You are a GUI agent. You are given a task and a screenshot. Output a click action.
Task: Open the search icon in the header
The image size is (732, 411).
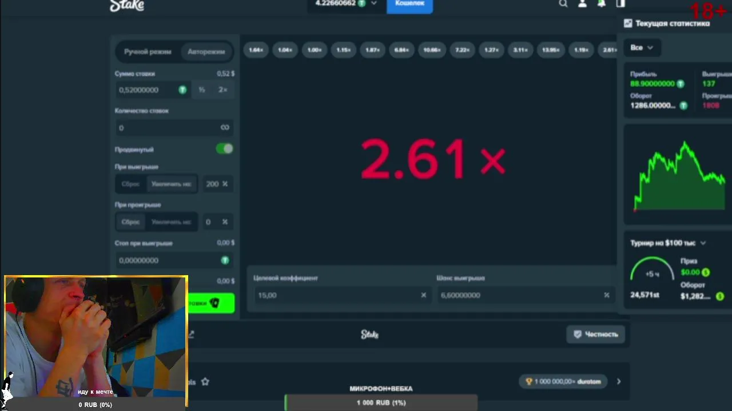click(x=563, y=3)
